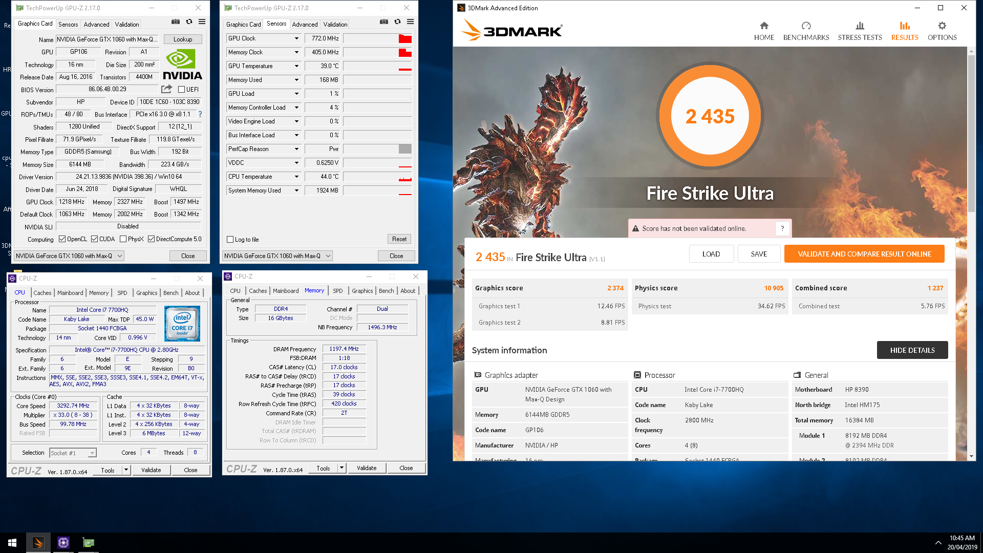Open SPD tab in right CPU-Z
This screenshot has height=553, width=983.
click(x=338, y=291)
